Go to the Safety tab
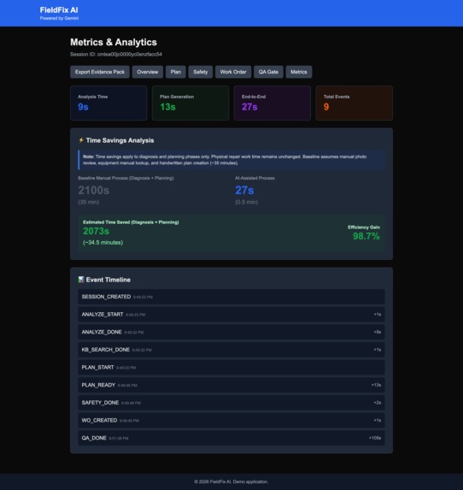463x490 pixels. pyautogui.click(x=200, y=72)
